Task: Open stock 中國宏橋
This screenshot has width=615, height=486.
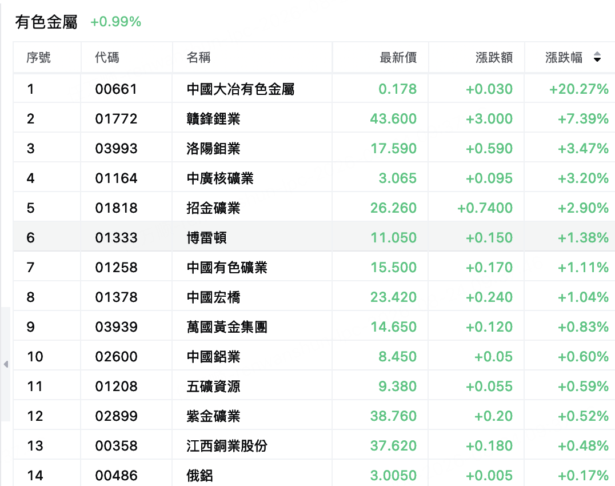Action: click(213, 297)
